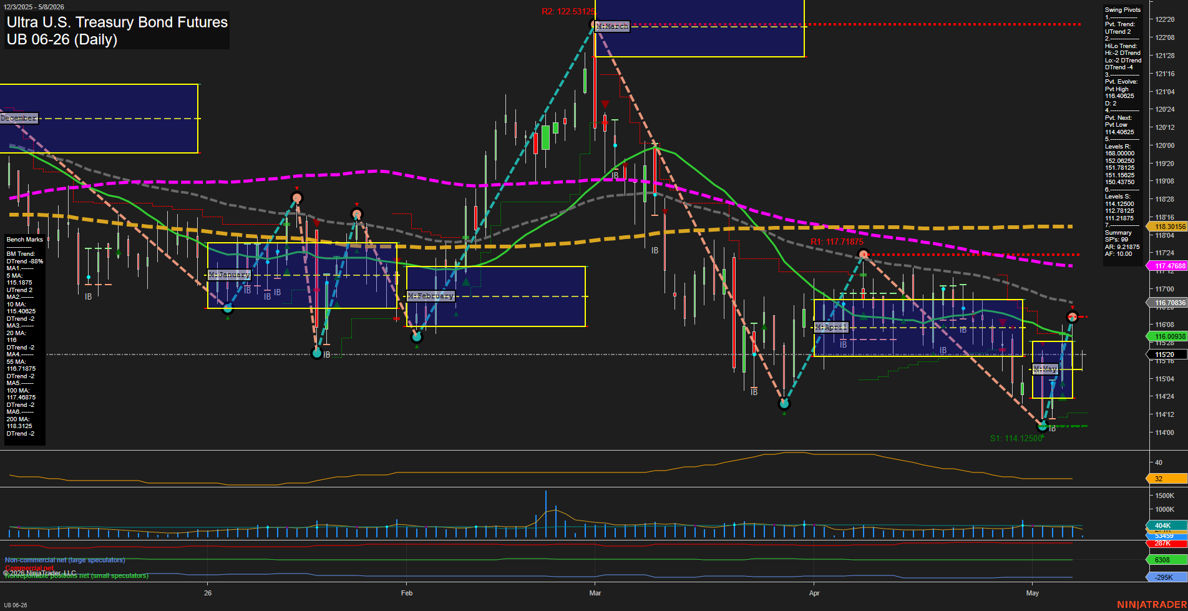Select the M:January monthly label
This screenshot has height=611, width=1188.
[x=229, y=275]
